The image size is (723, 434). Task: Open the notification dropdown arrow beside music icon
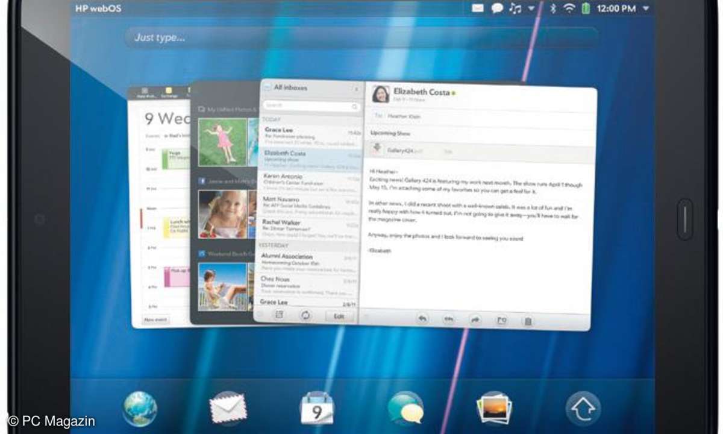click(531, 8)
